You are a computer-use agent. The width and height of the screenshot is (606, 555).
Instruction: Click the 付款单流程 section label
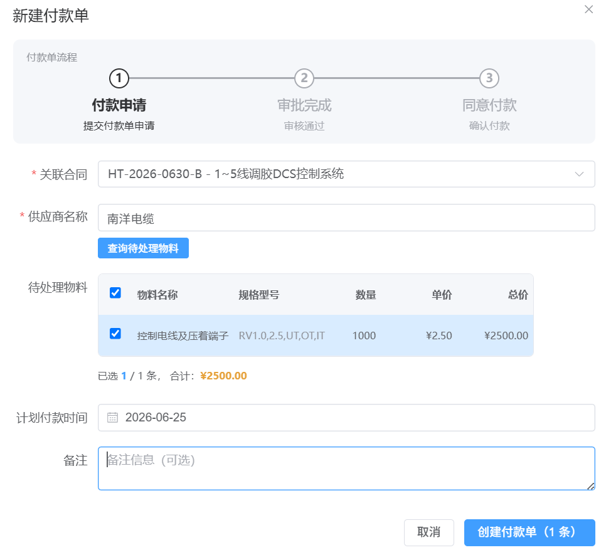pos(52,58)
